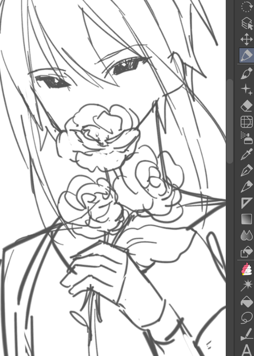The width and height of the screenshot is (254, 356).
Task: Select the Rotate view tool
Action: [246, 6]
